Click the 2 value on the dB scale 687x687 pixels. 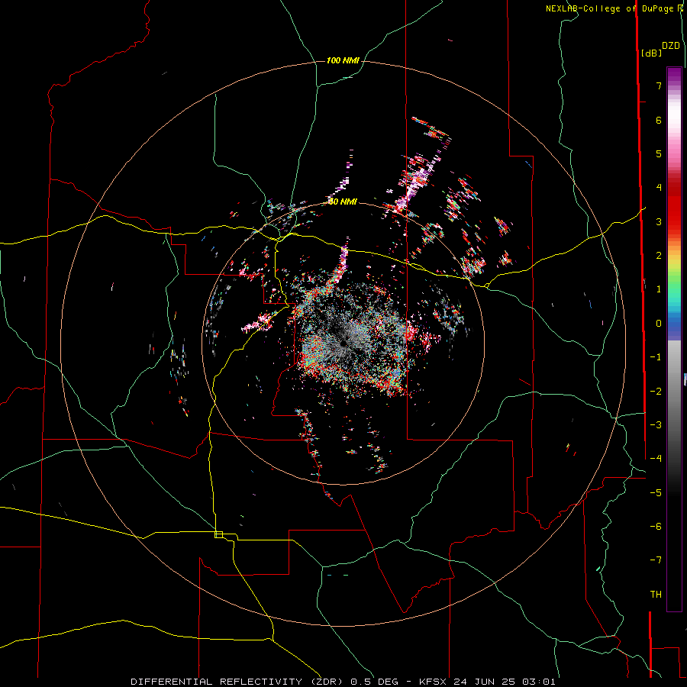pyautogui.click(x=659, y=256)
